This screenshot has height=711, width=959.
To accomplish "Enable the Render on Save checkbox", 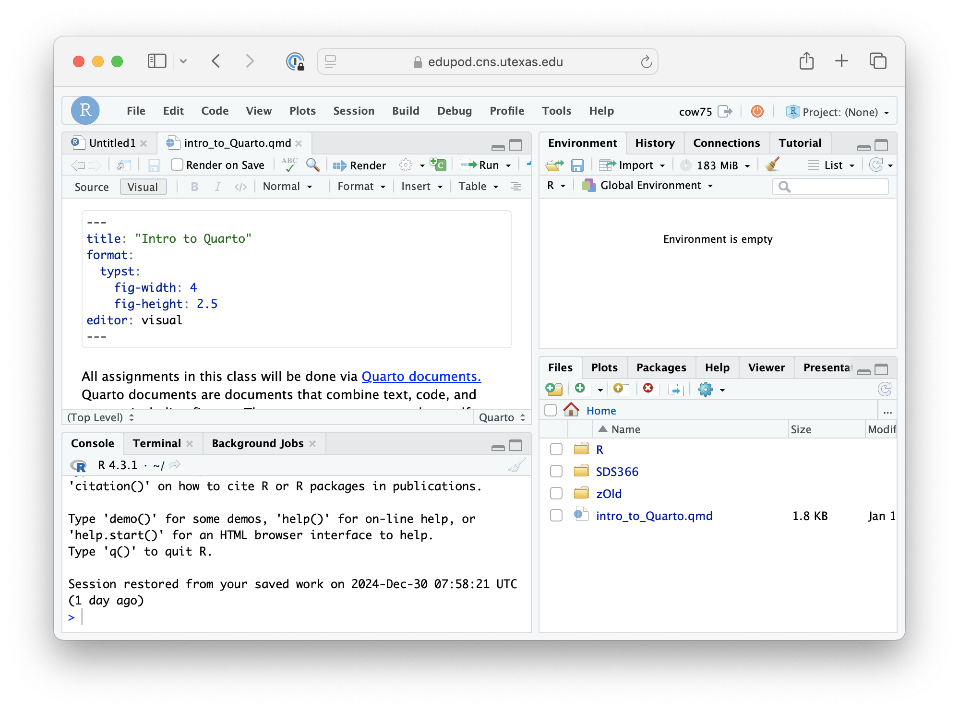I will click(x=177, y=165).
